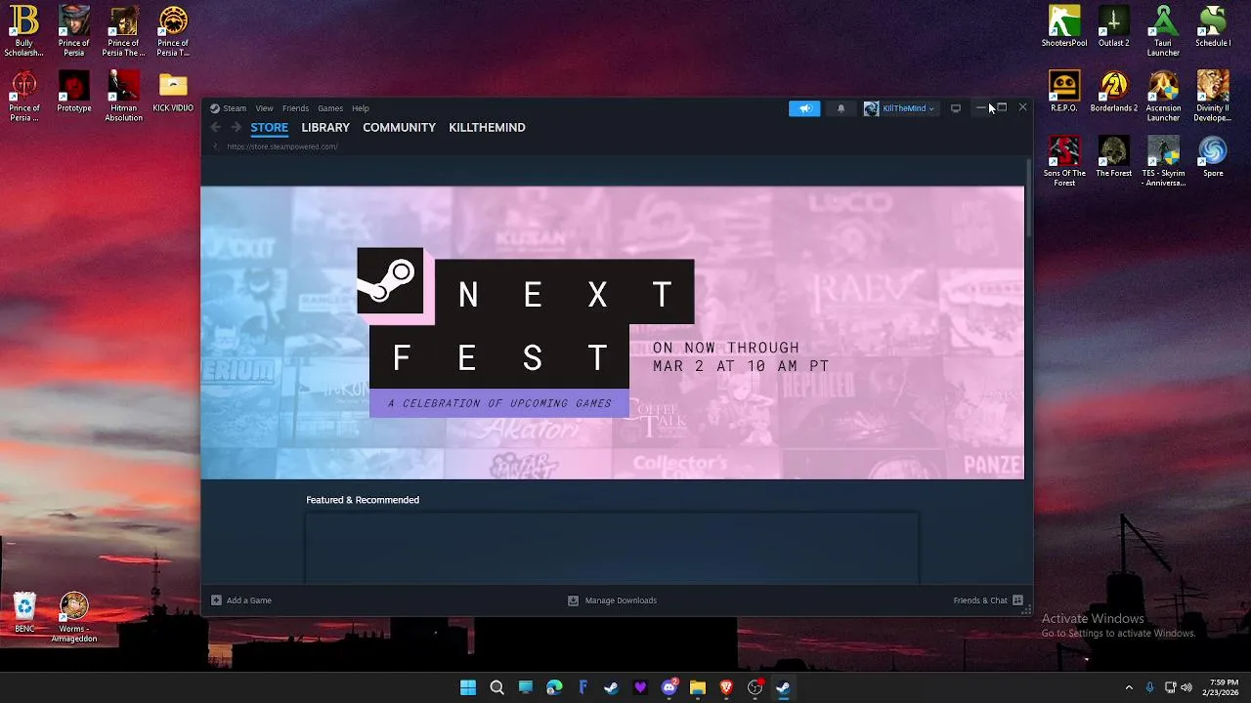Viewport: 1251px width, 703px height.
Task: Select Worms Armageddon desktop icon
Action: [x=74, y=618]
